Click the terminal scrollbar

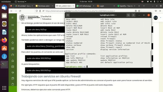click(x=151, y=59)
